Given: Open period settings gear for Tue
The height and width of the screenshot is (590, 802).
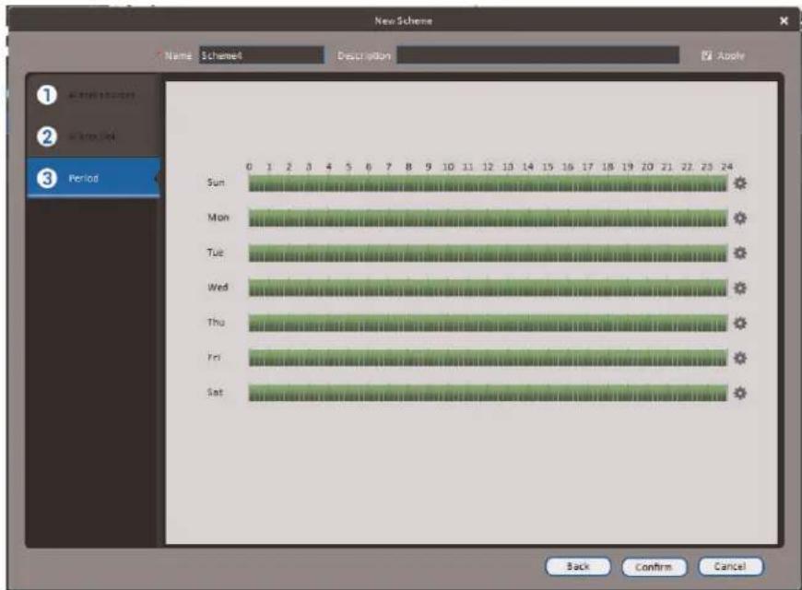Looking at the screenshot, I should click(739, 253).
